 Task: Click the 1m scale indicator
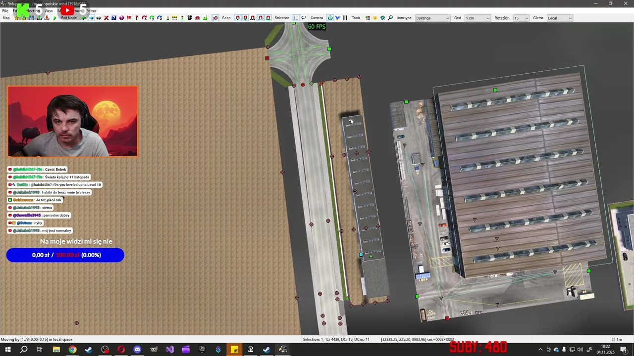tap(617, 339)
